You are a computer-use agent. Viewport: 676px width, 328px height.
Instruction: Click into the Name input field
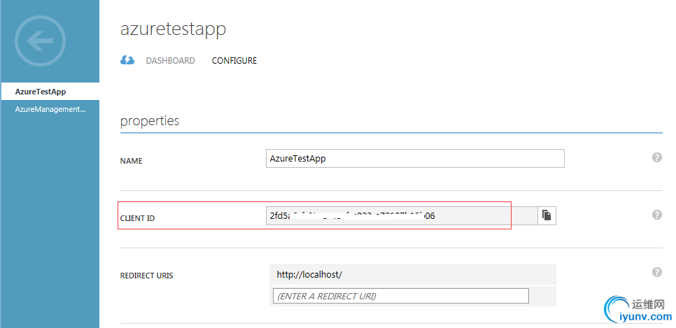415,158
